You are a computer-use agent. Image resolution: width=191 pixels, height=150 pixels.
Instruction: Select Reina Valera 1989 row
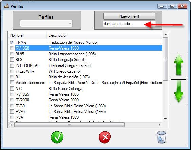point(85,117)
